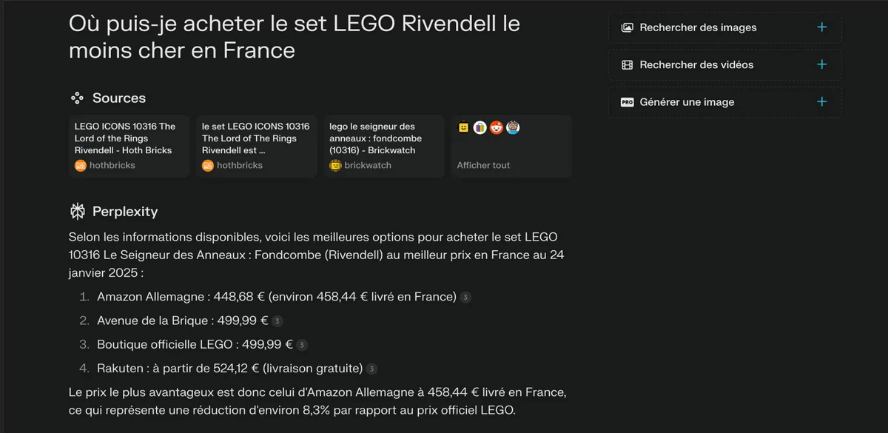Click the video search film icon
This screenshot has height=433, width=888.
[628, 64]
